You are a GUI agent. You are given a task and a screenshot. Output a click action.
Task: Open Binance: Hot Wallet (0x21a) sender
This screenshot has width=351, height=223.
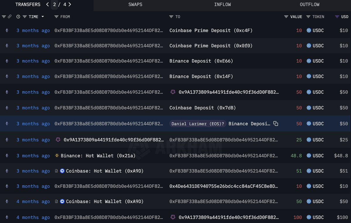[x=98, y=156]
